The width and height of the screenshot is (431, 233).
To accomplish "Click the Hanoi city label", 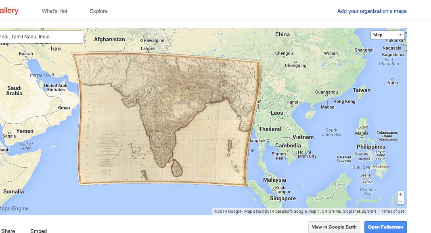I will (x=292, y=102).
